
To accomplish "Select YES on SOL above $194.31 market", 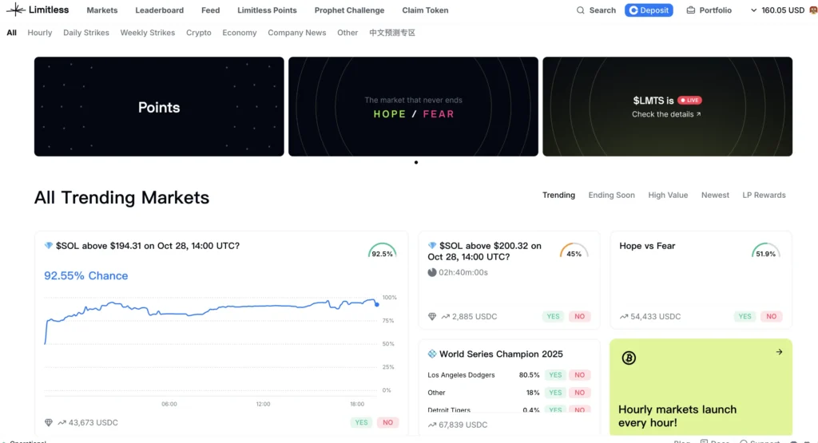I will click(x=361, y=422).
